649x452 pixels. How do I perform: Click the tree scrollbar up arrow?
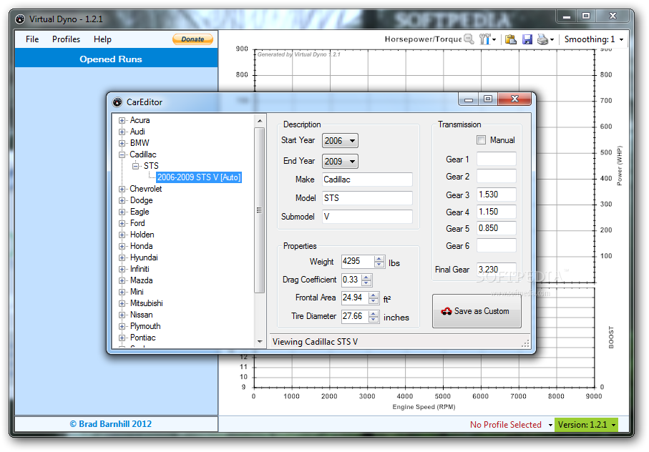(x=260, y=121)
